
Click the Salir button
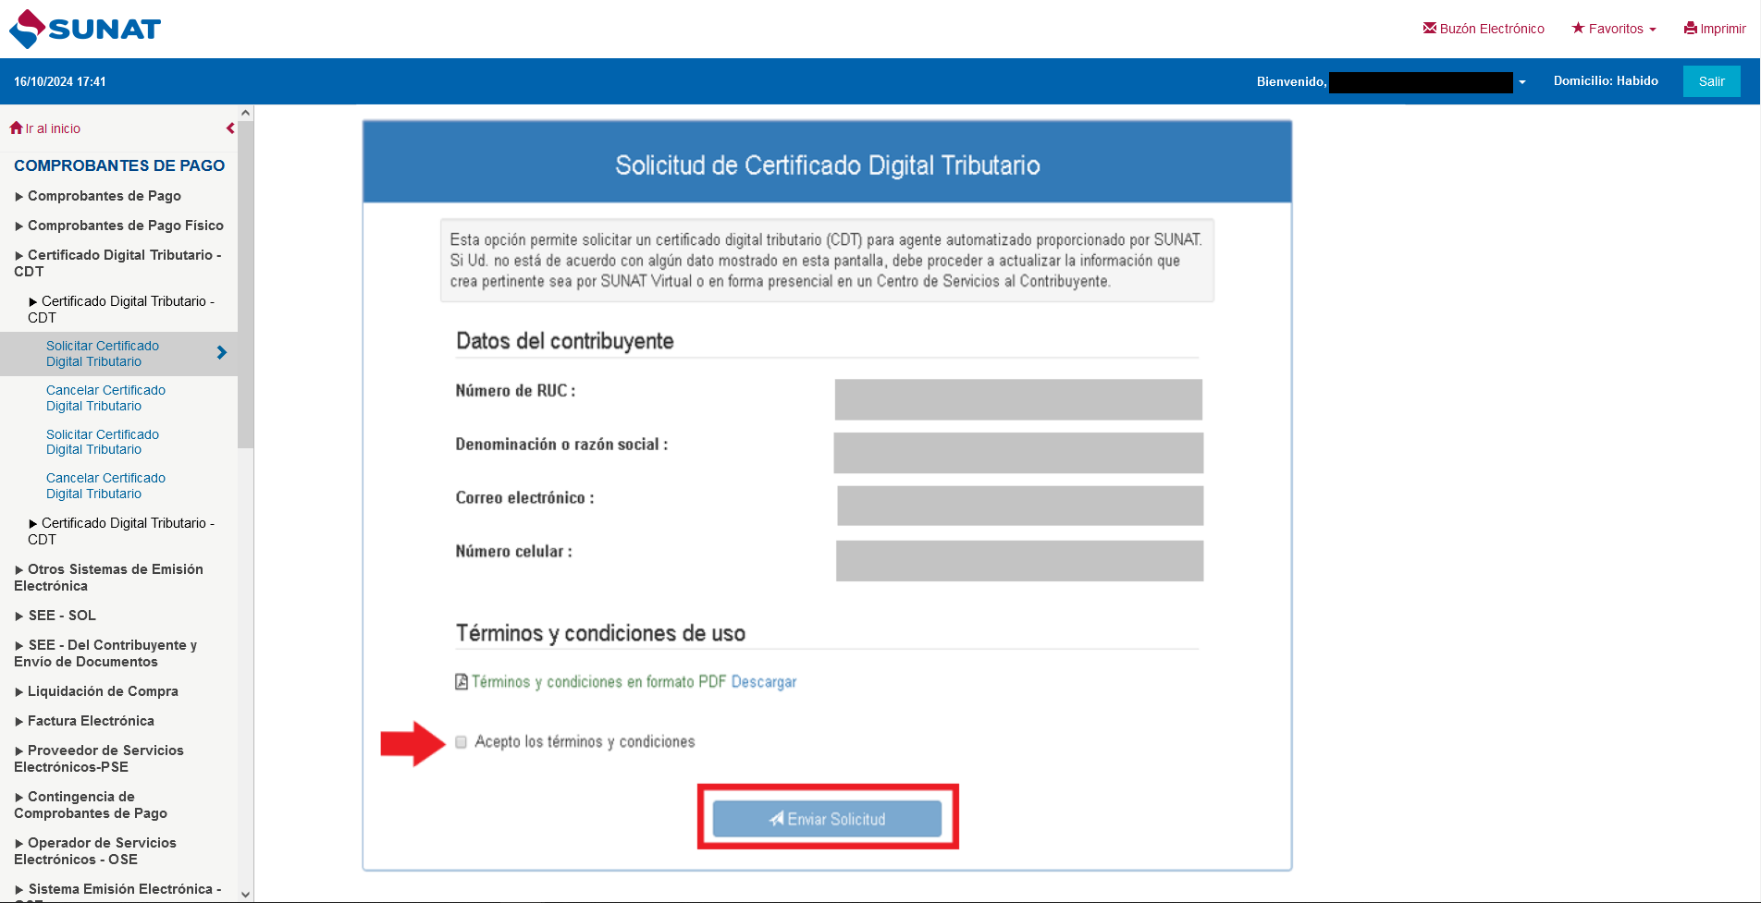point(1711,81)
